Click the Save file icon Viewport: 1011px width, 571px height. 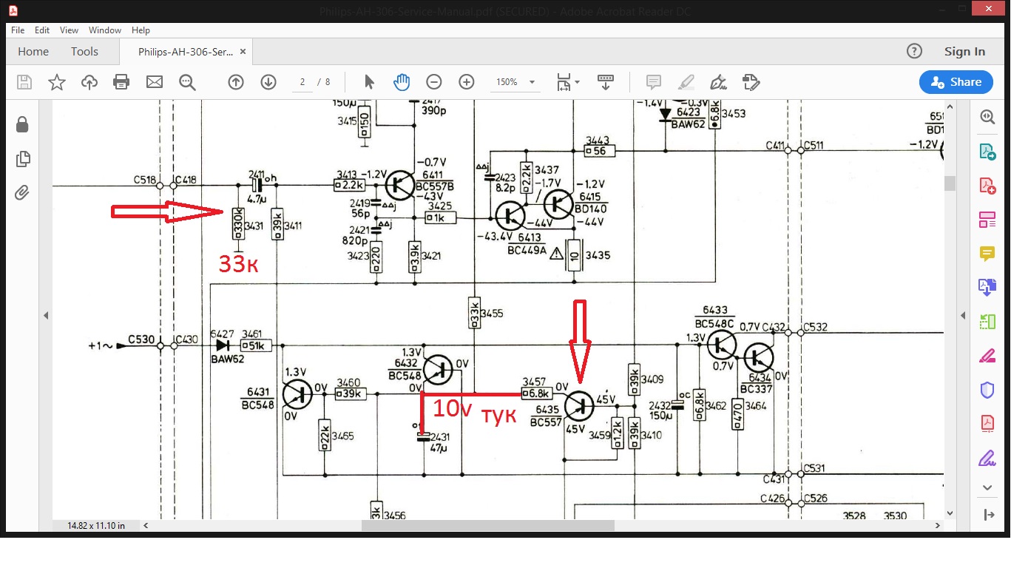coord(24,82)
